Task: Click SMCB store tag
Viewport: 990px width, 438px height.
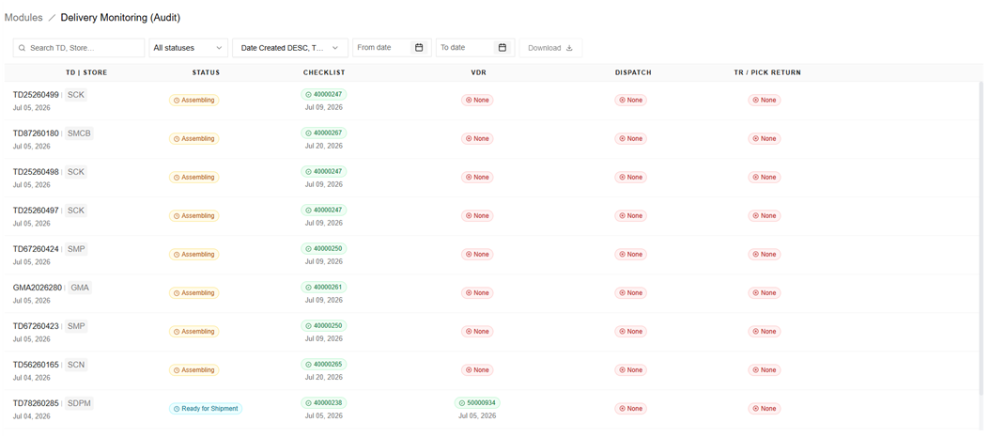Action: (79, 133)
